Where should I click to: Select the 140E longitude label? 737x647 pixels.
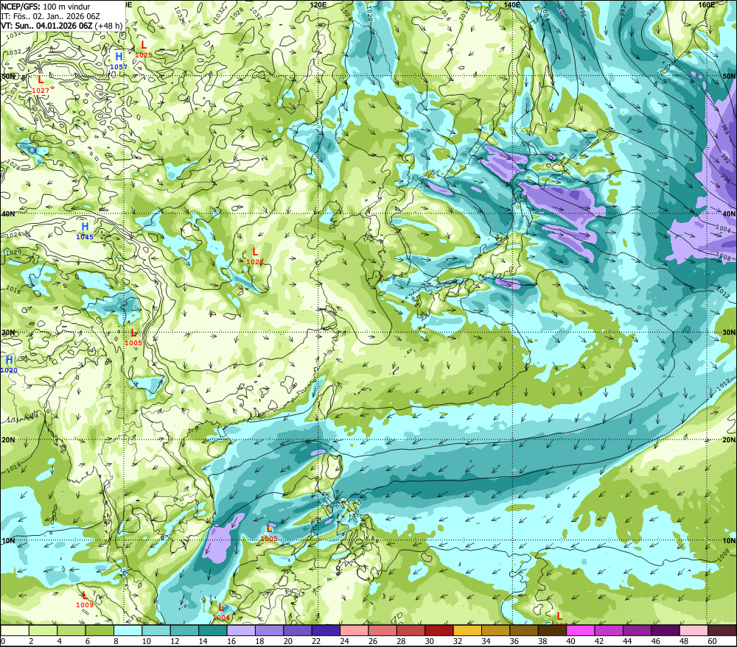(512, 4)
